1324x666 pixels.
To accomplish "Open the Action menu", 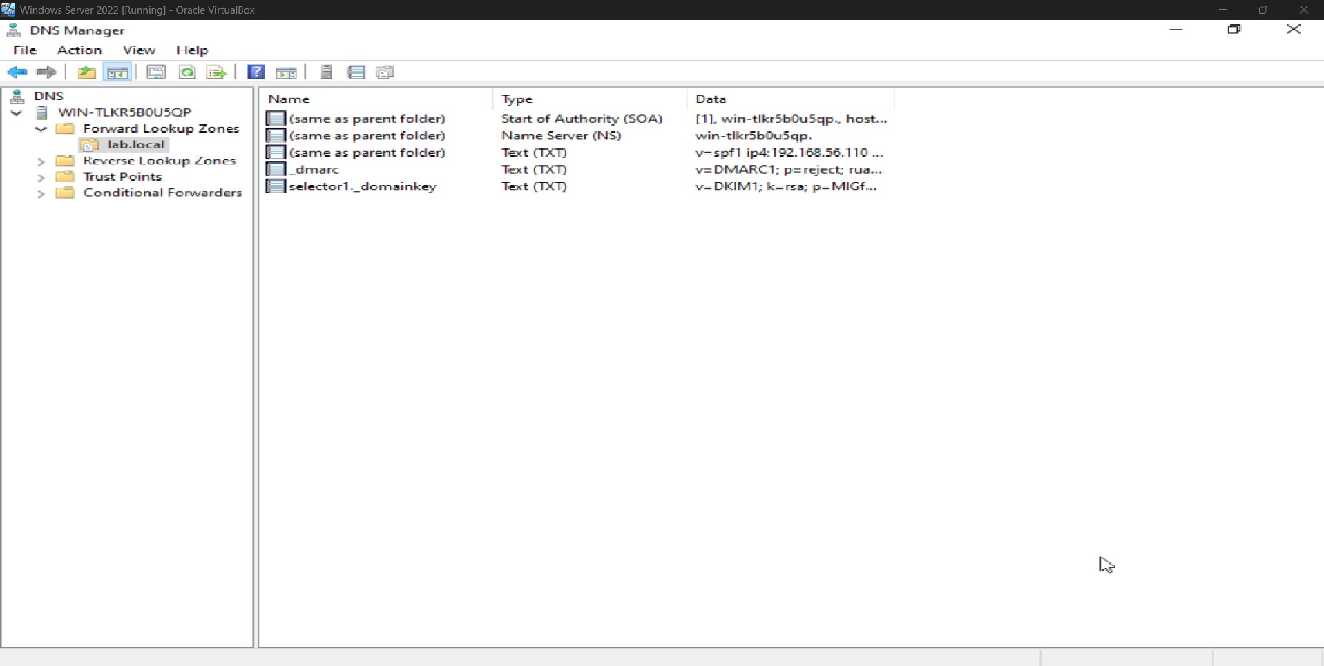I will click(79, 50).
